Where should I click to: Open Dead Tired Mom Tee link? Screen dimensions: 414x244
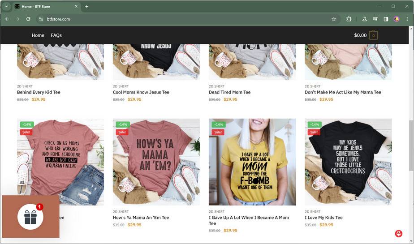[230, 92]
